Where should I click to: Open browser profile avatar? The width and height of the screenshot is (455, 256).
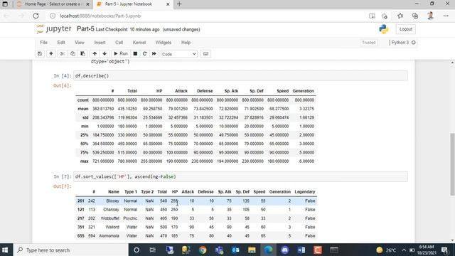tap(430, 16)
